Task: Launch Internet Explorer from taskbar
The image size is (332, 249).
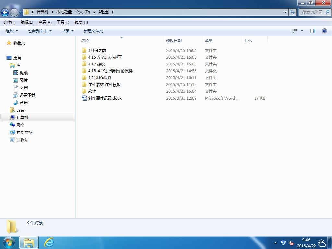Action: (49, 243)
